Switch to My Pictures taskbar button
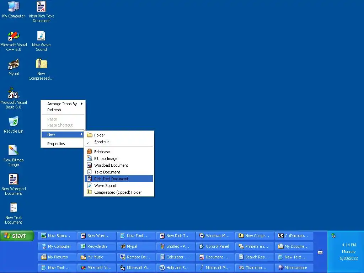 (x=57, y=257)
